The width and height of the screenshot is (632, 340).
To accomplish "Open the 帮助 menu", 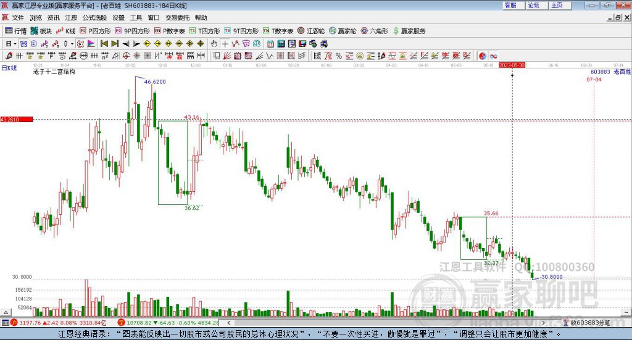I will 201,18.
